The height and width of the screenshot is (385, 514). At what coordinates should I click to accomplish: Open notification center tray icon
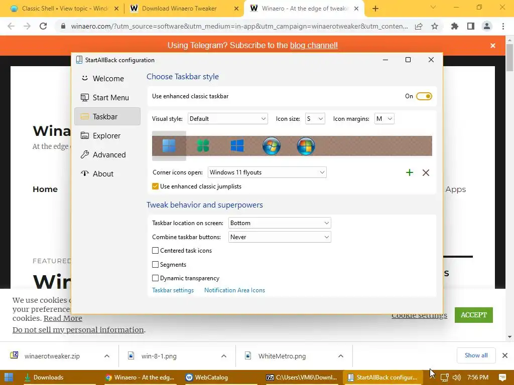pyautogui.click(x=502, y=377)
